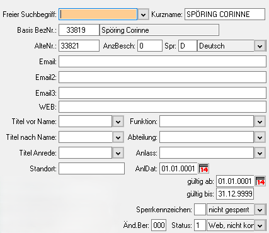Screen dimensions: 269x233
Task: Select the Spöring Corinne name field
Action: (x=159, y=30)
